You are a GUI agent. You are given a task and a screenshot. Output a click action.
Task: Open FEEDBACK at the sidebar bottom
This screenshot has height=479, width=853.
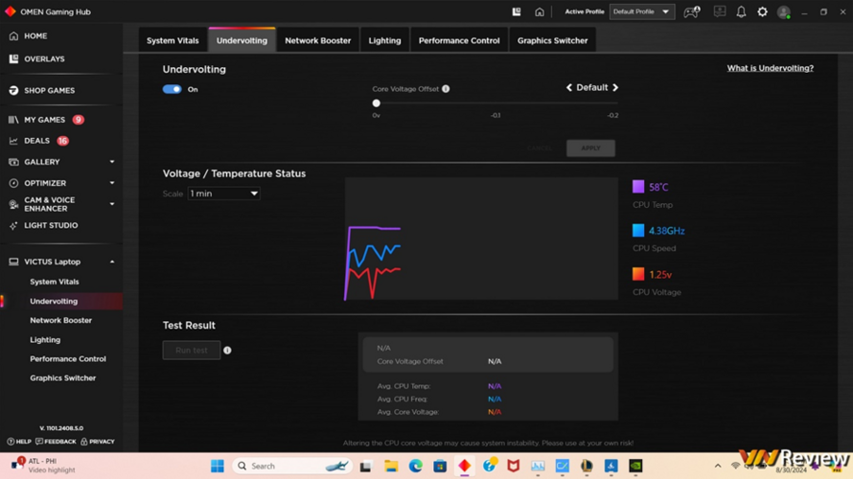pyautogui.click(x=56, y=442)
